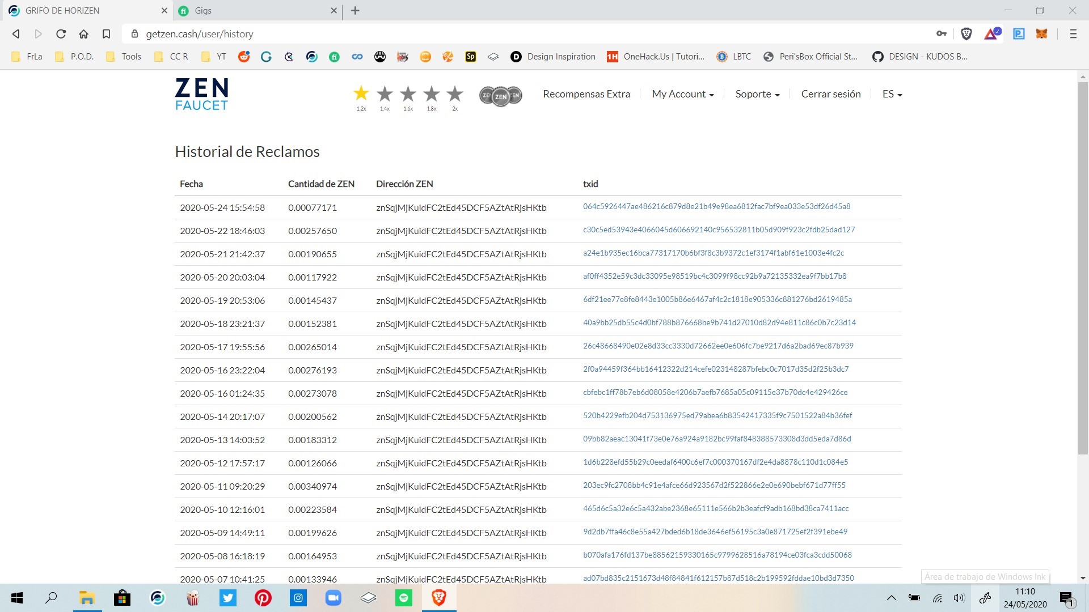Expand the My Account dropdown
This screenshot has height=612, width=1089.
(x=682, y=94)
